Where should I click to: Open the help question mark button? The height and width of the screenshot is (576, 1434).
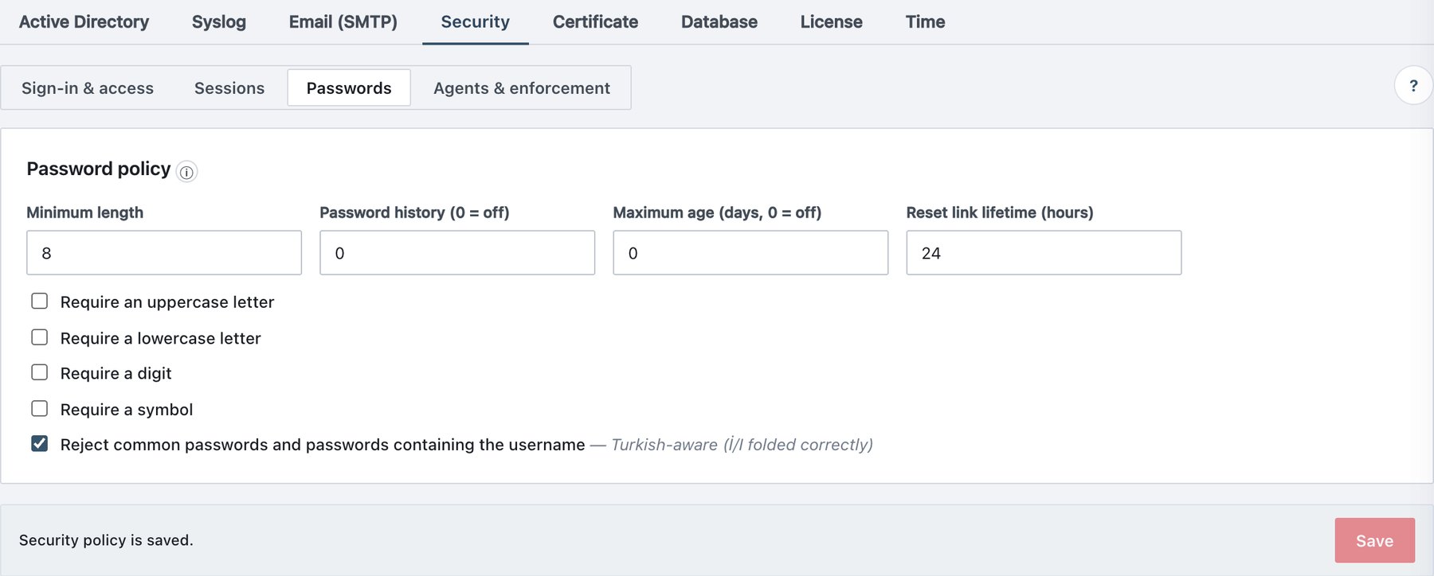pyautogui.click(x=1413, y=85)
